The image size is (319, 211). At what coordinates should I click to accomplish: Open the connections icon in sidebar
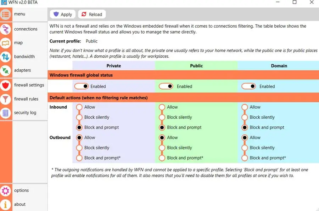point(6,29)
